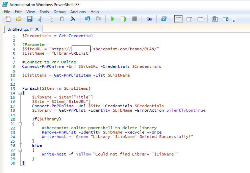Viewport: 250px width, 173px height.
Task: Click Connect-PnPOnline on line 17
Action: click(x=53, y=106)
